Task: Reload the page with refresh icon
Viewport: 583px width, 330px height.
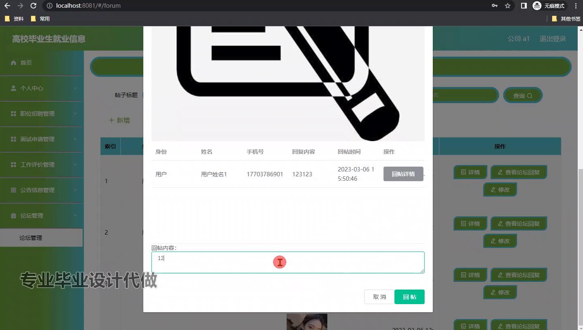Action: pyautogui.click(x=34, y=6)
